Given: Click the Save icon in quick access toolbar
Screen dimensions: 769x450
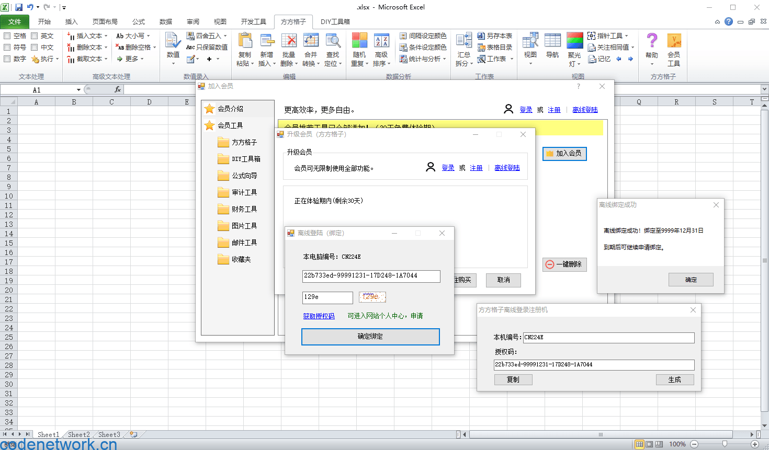Looking at the screenshot, I should [x=19, y=7].
